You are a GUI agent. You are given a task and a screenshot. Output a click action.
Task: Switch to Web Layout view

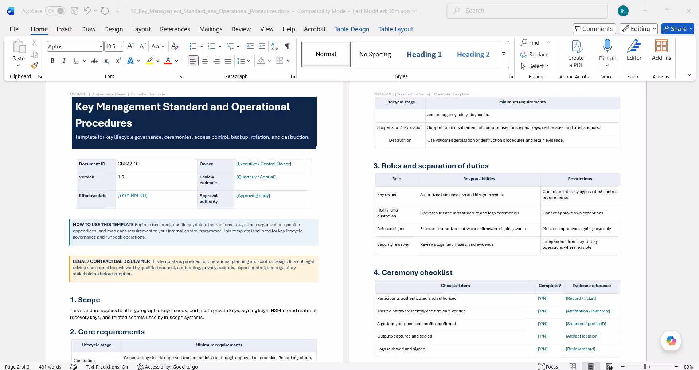pos(609,366)
